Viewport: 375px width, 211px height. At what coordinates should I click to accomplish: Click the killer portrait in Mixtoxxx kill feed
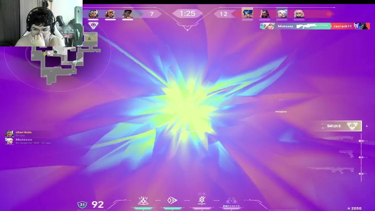coord(267,26)
